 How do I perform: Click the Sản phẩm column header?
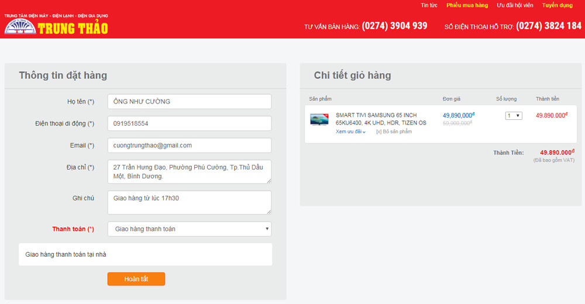[x=320, y=99]
